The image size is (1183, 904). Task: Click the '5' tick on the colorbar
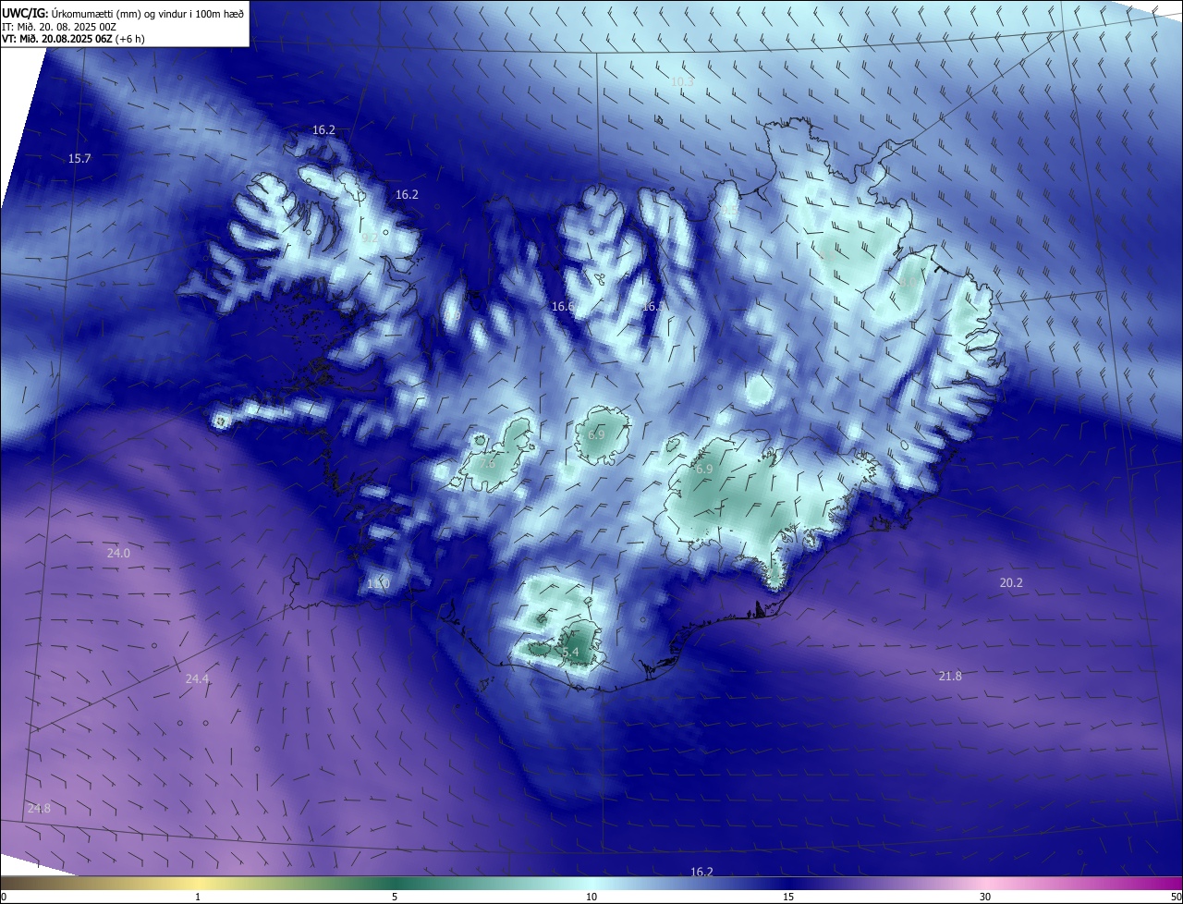(x=395, y=897)
